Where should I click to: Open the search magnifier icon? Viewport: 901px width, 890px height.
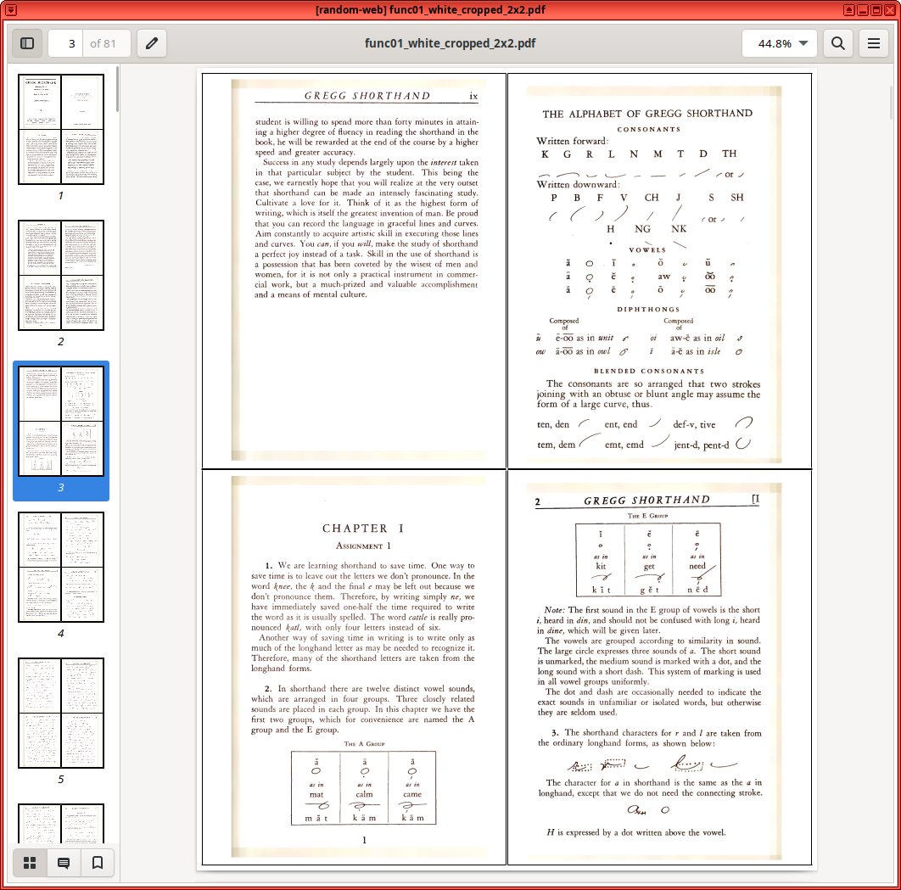(x=837, y=43)
